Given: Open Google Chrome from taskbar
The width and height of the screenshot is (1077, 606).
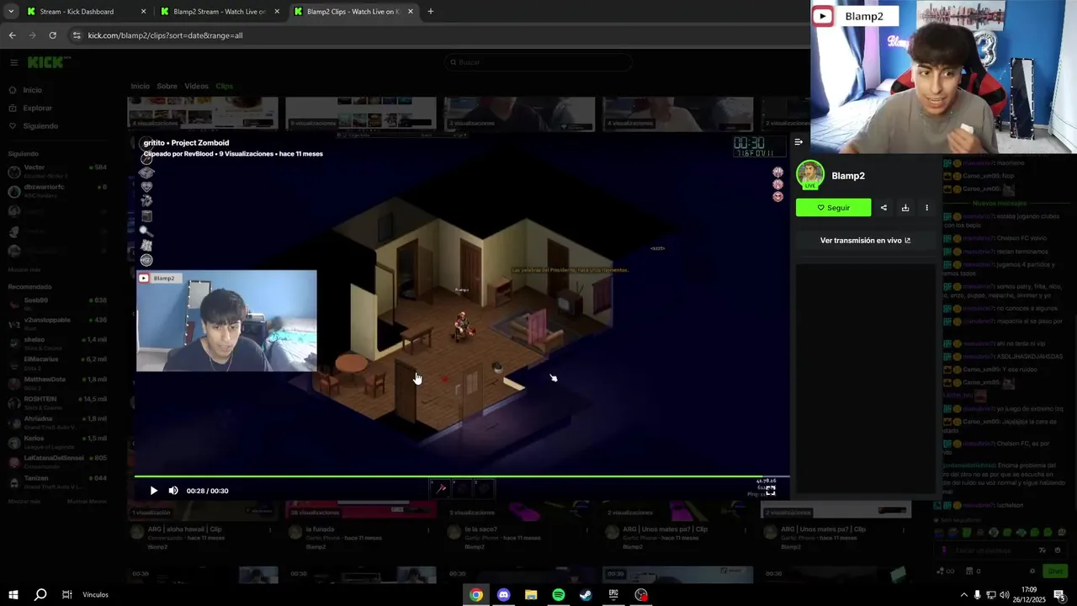Looking at the screenshot, I should pyautogui.click(x=476, y=595).
